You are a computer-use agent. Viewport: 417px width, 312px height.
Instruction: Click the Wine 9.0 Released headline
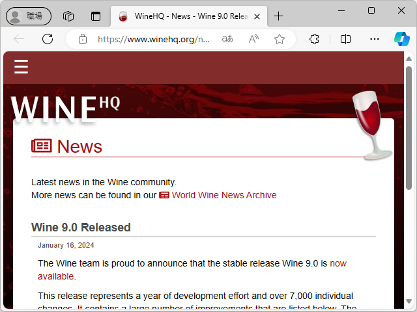point(81,227)
